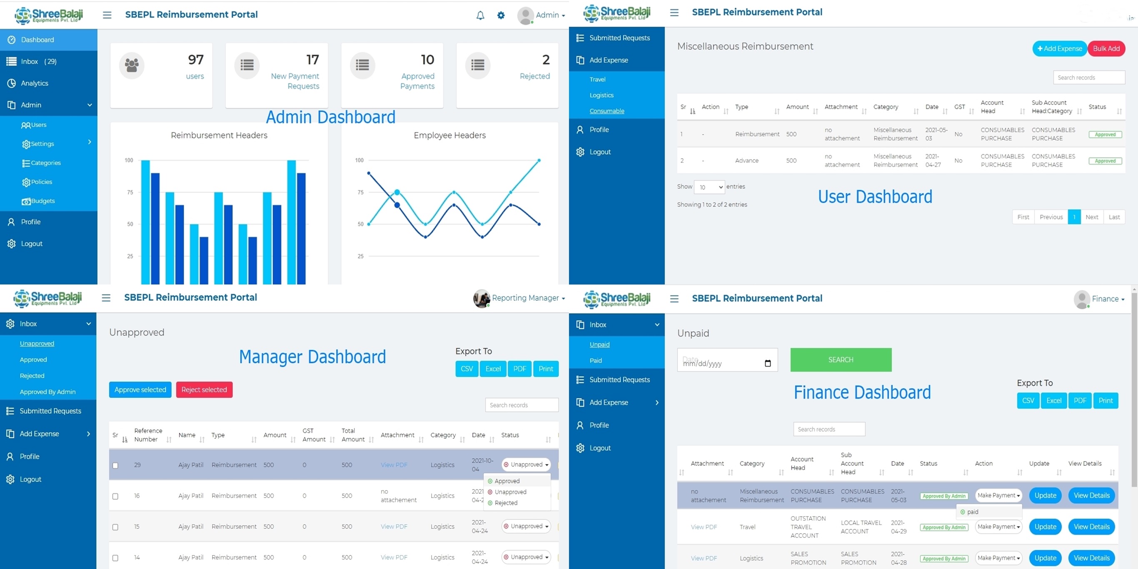Click the notification bell icon
The width and height of the screenshot is (1138, 569).
[x=480, y=15]
